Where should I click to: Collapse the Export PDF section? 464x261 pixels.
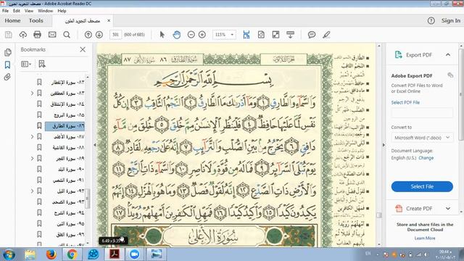coord(448,55)
